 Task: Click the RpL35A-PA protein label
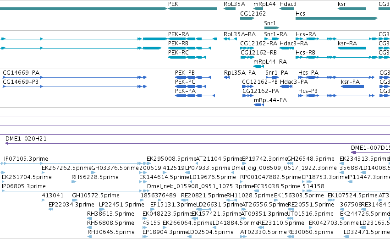pos(240,72)
